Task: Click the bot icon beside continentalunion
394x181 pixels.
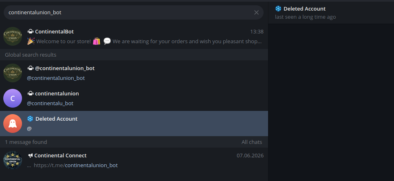Action: pos(31,93)
